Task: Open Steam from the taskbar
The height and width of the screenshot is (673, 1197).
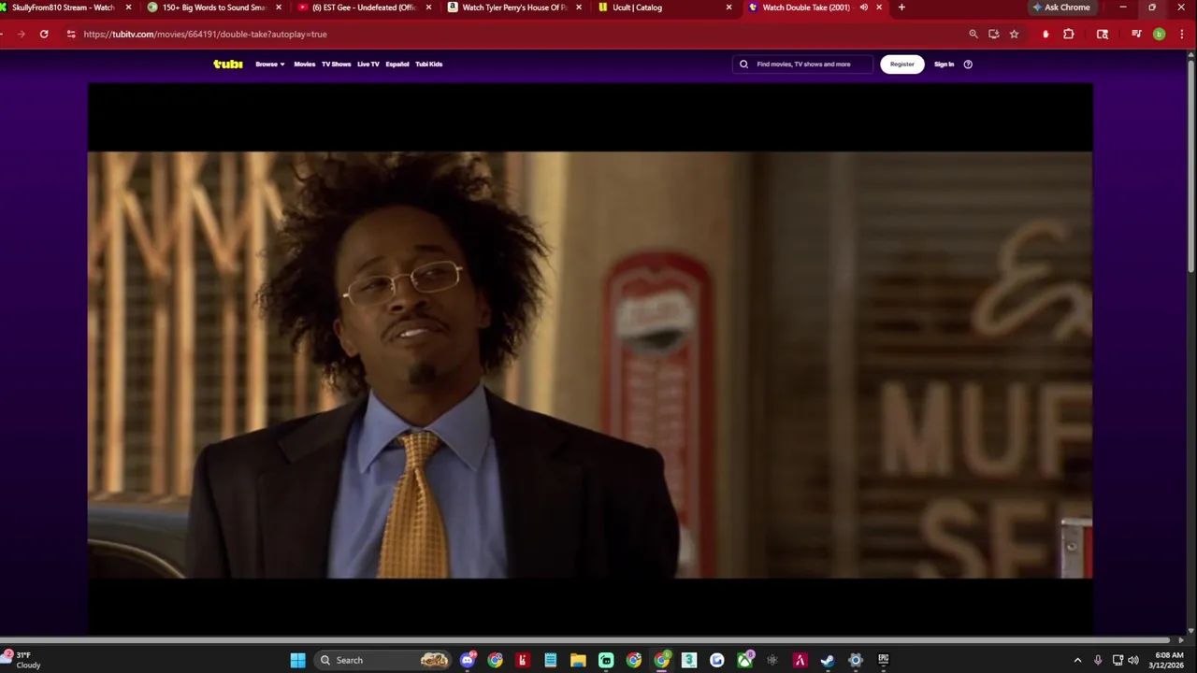Action: [x=828, y=660]
